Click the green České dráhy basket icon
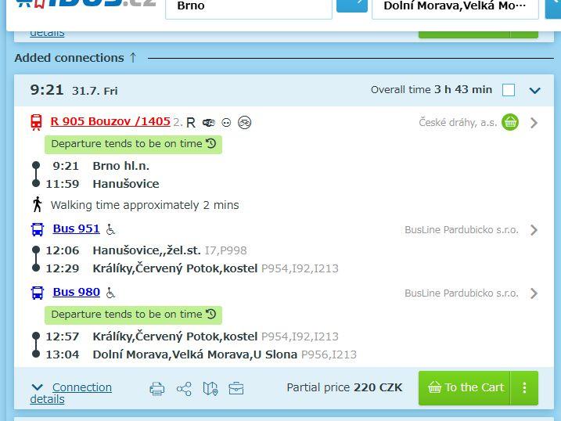 (510, 122)
